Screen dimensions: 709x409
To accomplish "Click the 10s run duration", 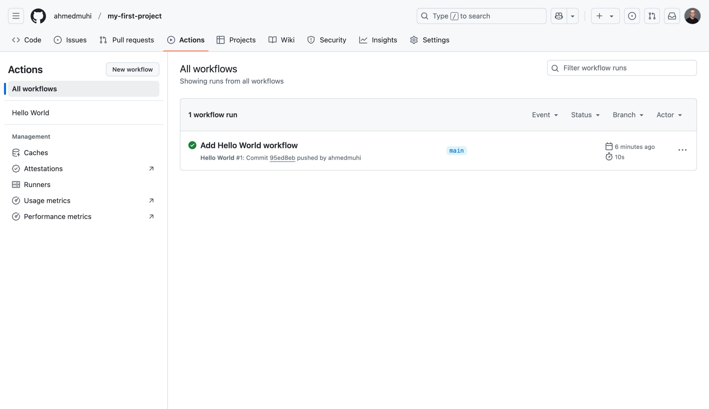I will [619, 157].
